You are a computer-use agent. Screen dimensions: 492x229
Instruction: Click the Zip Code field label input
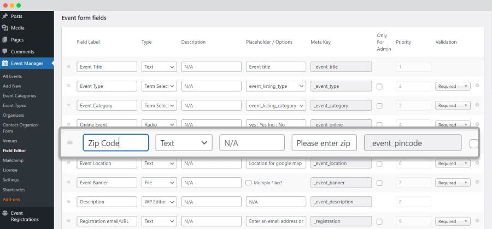click(116, 143)
